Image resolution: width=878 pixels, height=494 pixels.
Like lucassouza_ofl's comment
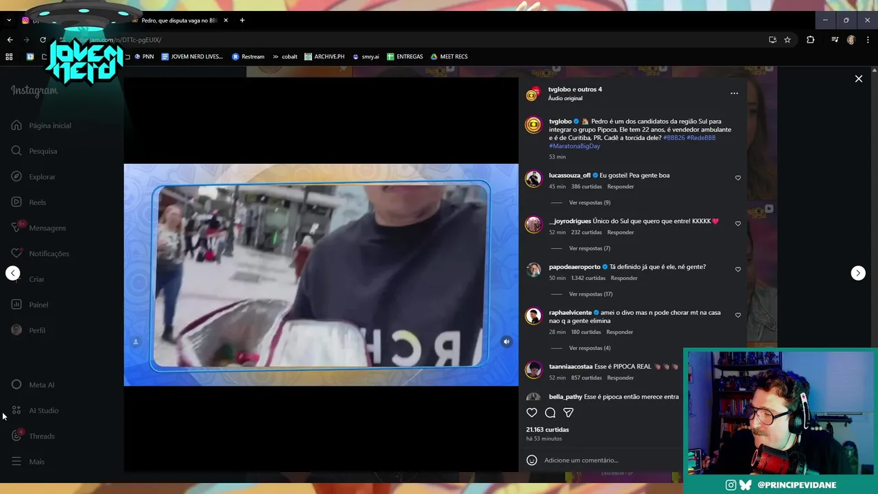(x=738, y=178)
